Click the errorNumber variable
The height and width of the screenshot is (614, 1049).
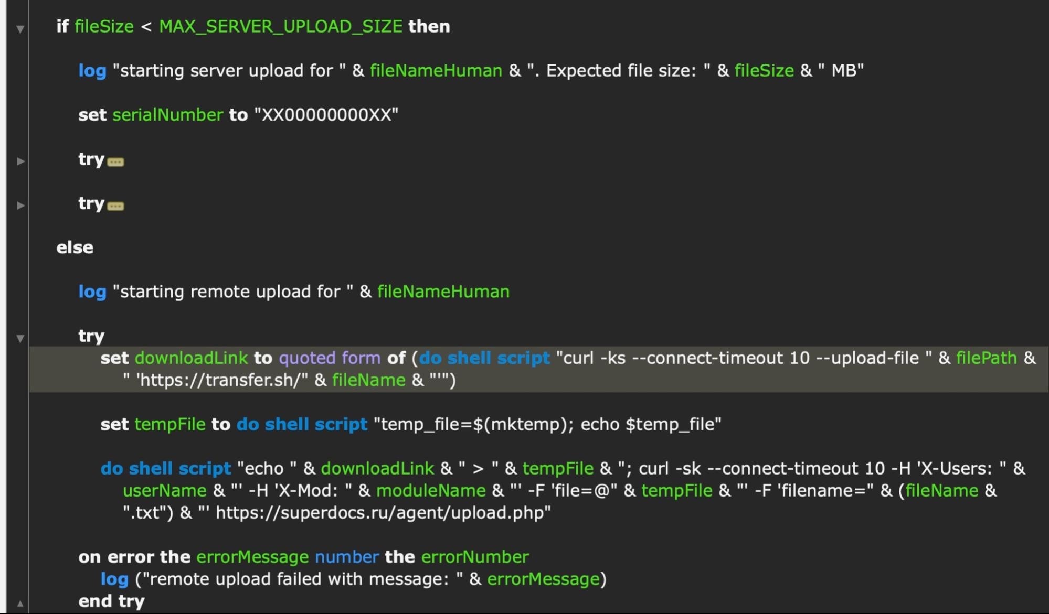pyautogui.click(x=474, y=556)
